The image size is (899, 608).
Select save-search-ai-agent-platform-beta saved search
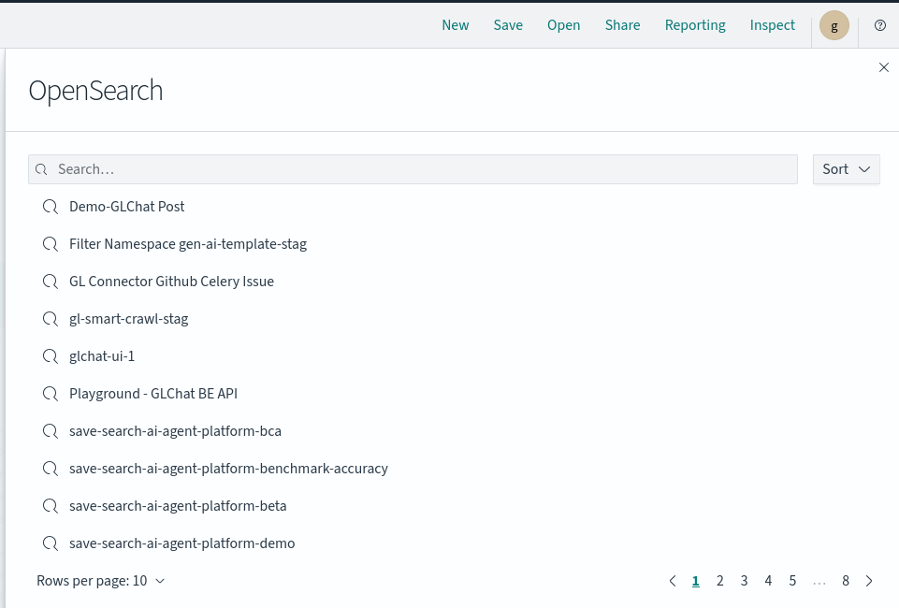tap(178, 506)
